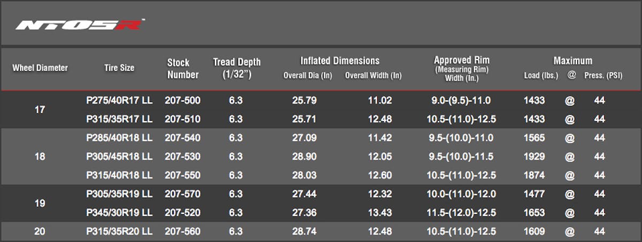
Task: Click the @ symbol in the 207-500 row
Action: click(x=570, y=100)
